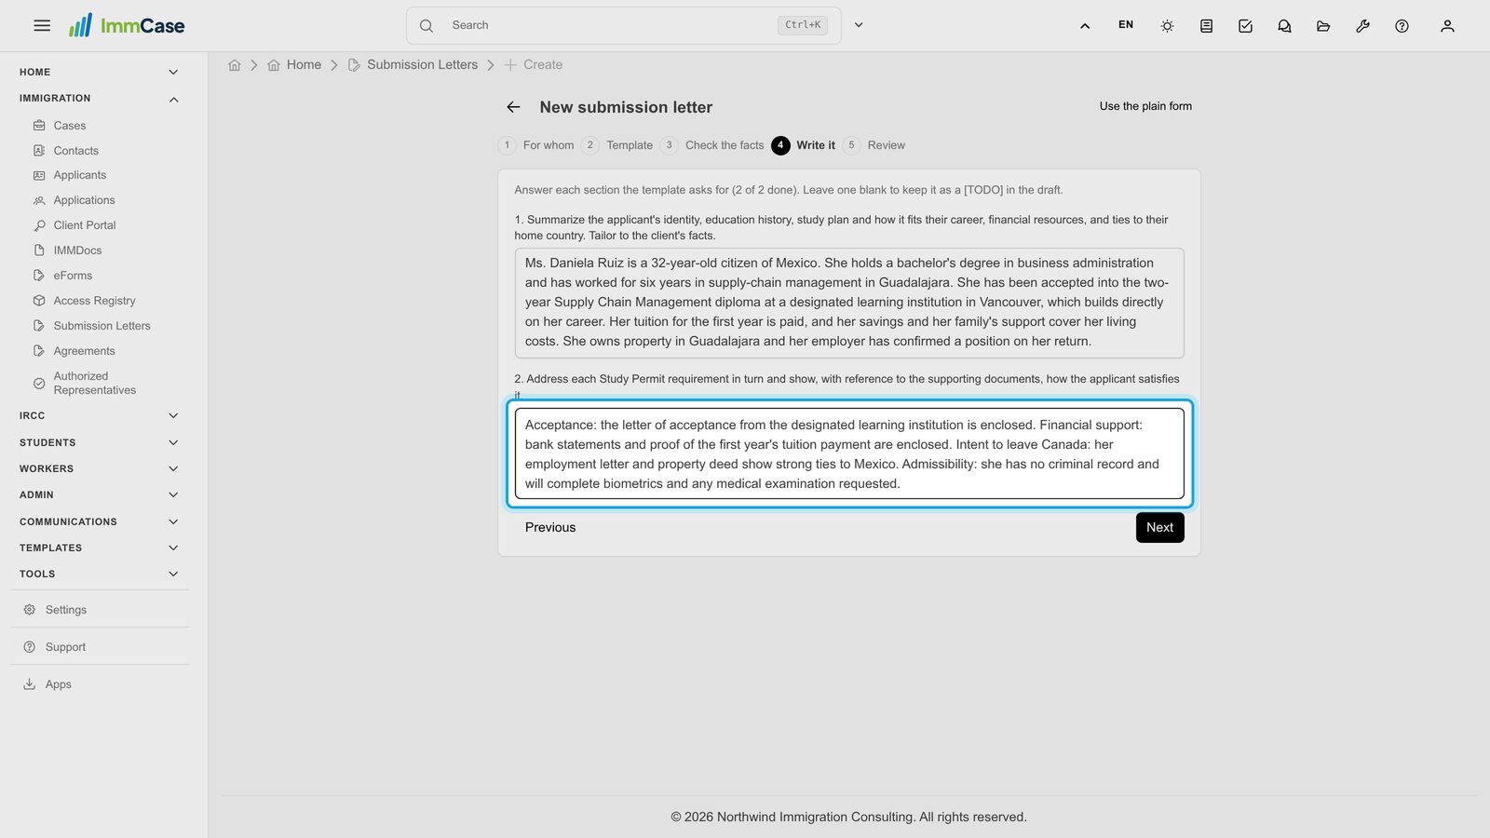1490x838 pixels.
Task: Go to the Check the facts step
Action: (x=712, y=145)
